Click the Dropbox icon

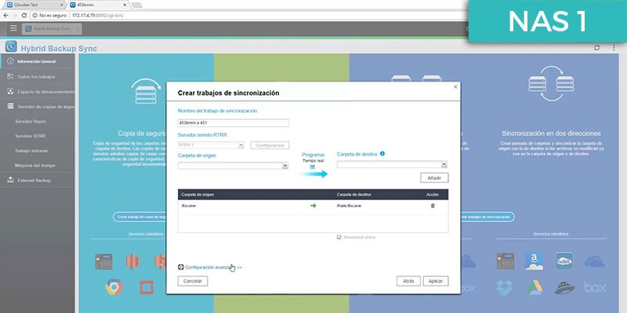[505, 287]
